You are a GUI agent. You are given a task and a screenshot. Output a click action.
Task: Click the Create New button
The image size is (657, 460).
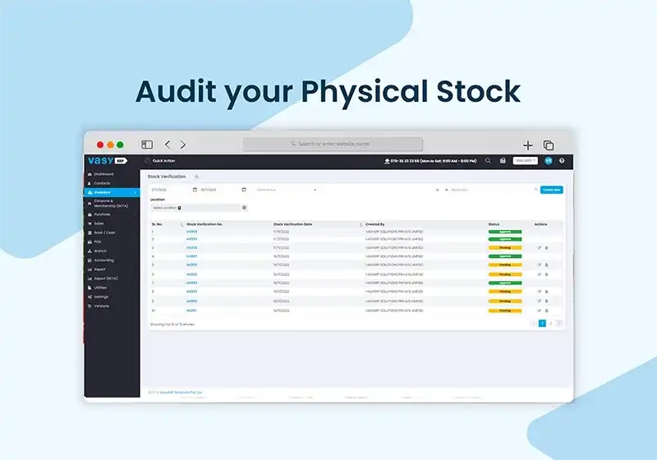(551, 190)
